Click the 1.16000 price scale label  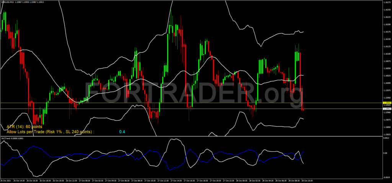point(387,83)
